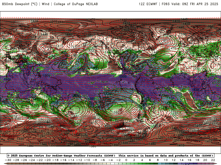The width and height of the screenshot is (221, 165).
Task: Select the '12Z ECMWF' model run label
Action: click(x=148, y=4)
